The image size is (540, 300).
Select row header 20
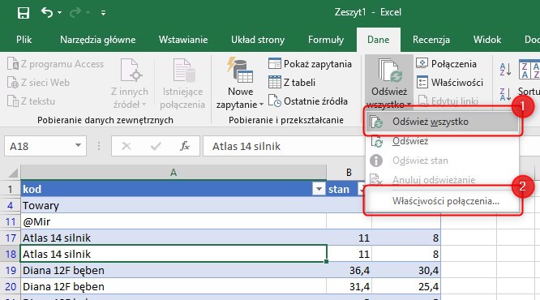[x=11, y=286]
